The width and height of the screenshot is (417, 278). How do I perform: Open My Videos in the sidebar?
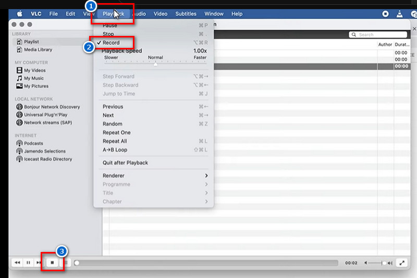click(35, 70)
